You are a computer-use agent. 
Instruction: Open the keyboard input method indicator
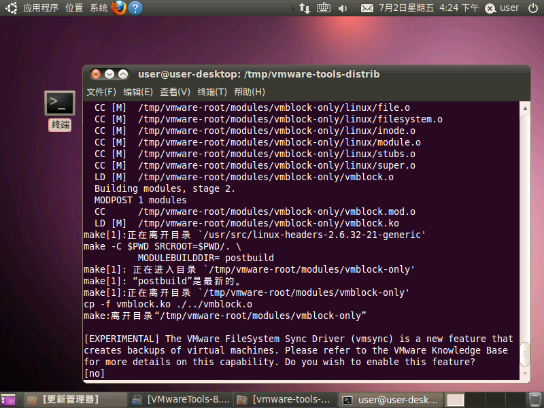tap(323, 8)
